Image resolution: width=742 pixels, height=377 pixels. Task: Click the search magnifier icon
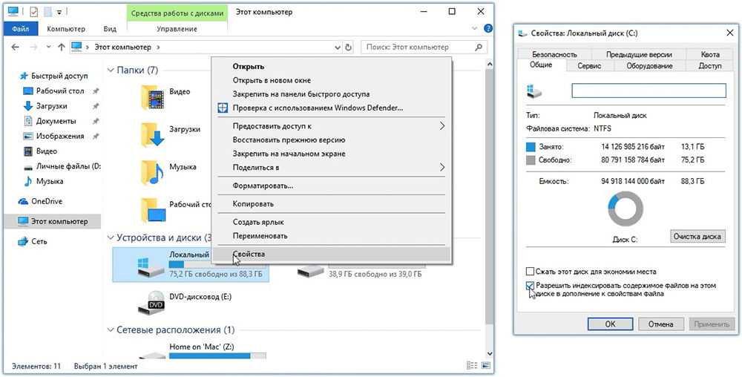coord(479,47)
